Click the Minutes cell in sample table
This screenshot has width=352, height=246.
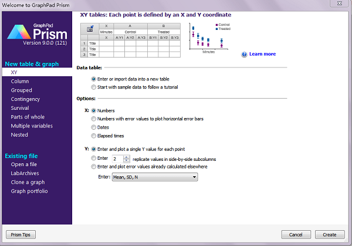pyautogui.click(x=106, y=32)
